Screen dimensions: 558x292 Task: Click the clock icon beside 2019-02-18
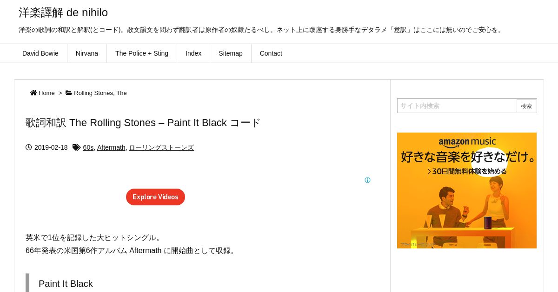29,147
